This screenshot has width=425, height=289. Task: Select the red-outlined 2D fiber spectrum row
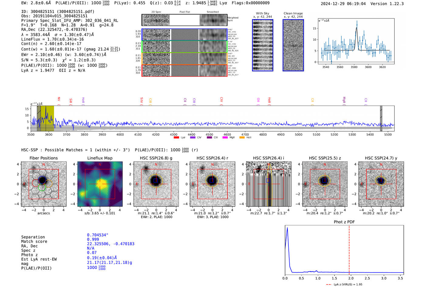(x=185, y=70)
